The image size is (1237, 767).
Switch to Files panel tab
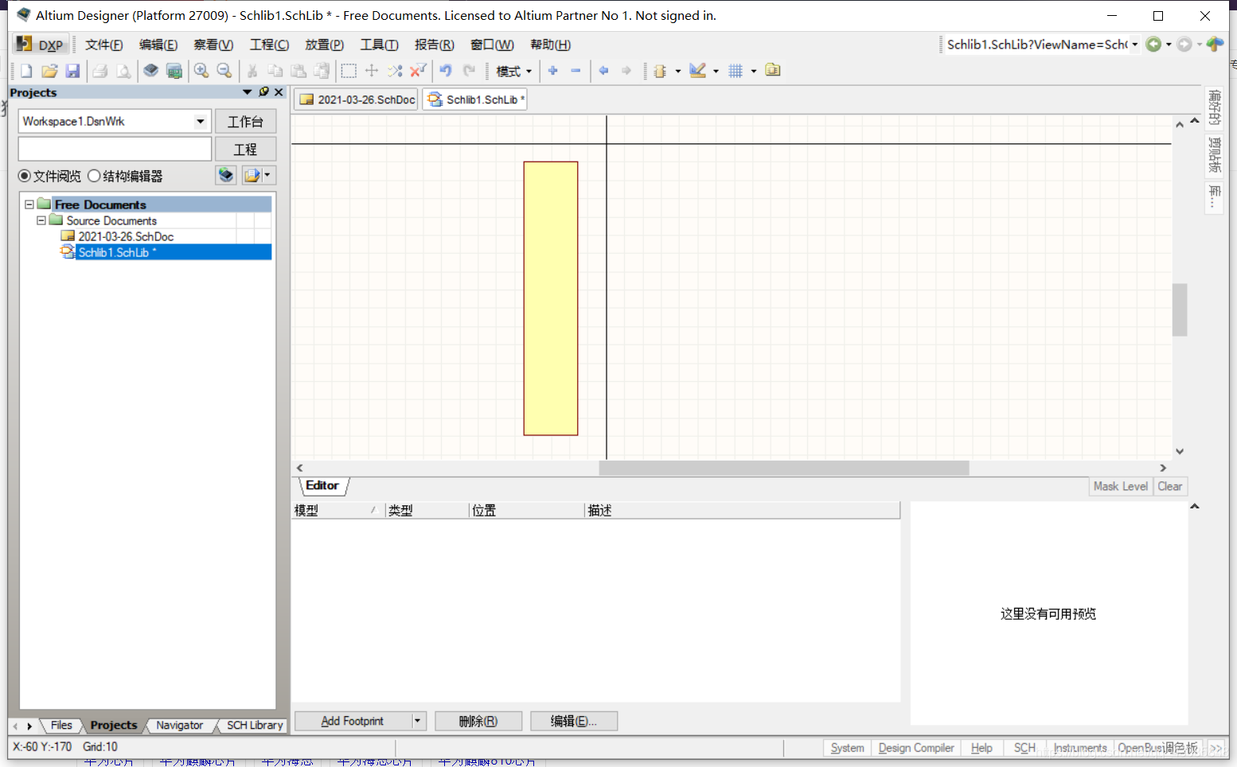(x=60, y=725)
